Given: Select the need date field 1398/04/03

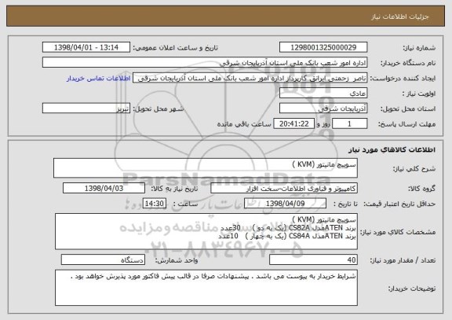Looking at the screenshot, I should click(x=104, y=188).
